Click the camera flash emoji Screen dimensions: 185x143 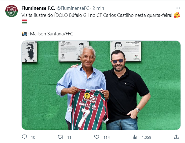click(x=24, y=34)
